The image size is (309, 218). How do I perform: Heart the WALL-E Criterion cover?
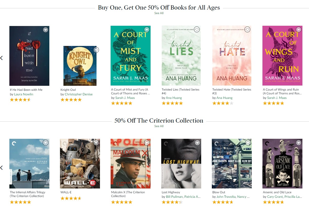click(x=96, y=143)
